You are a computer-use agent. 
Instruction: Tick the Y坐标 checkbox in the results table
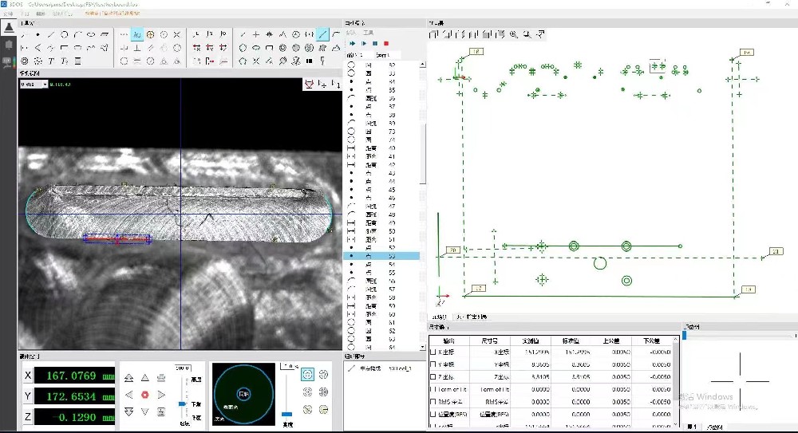coord(433,364)
